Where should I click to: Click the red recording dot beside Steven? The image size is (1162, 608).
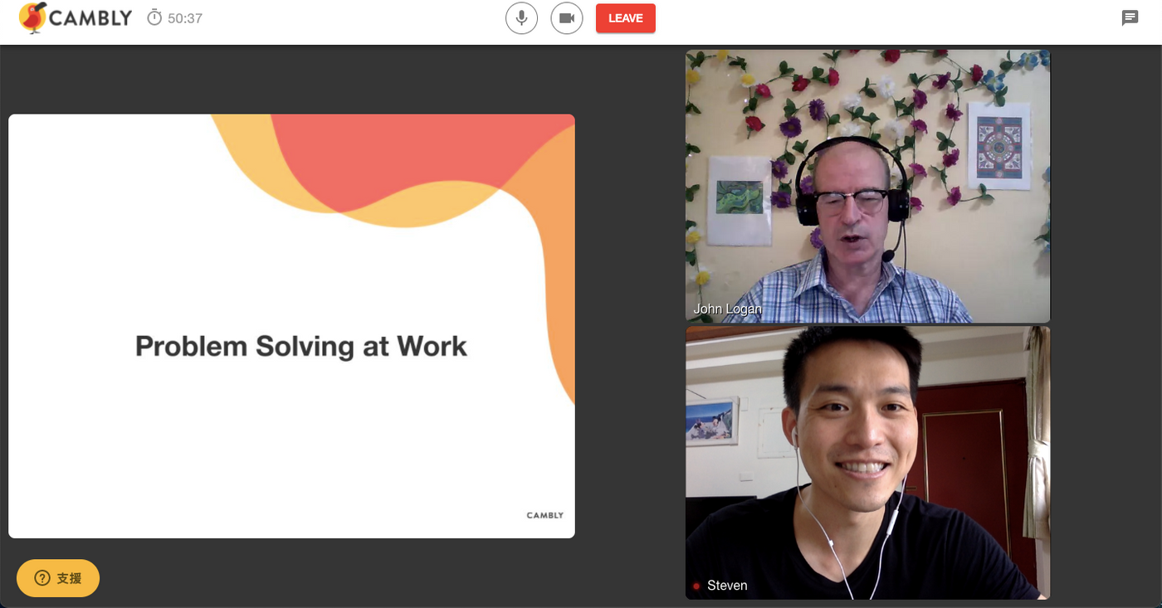pyautogui.click(x=696, y=586)
